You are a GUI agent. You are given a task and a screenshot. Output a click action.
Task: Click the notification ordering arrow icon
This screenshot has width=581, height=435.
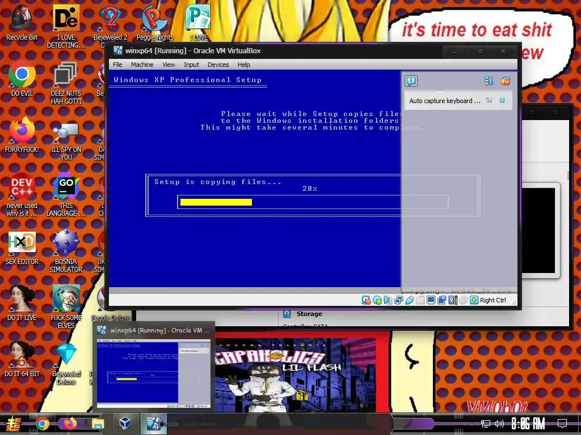(x=489, y=81)
